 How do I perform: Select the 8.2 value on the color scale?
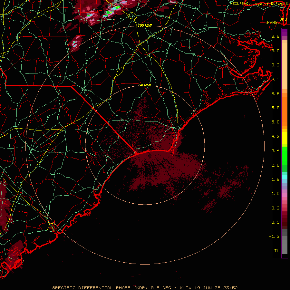(x=275, y=65)
